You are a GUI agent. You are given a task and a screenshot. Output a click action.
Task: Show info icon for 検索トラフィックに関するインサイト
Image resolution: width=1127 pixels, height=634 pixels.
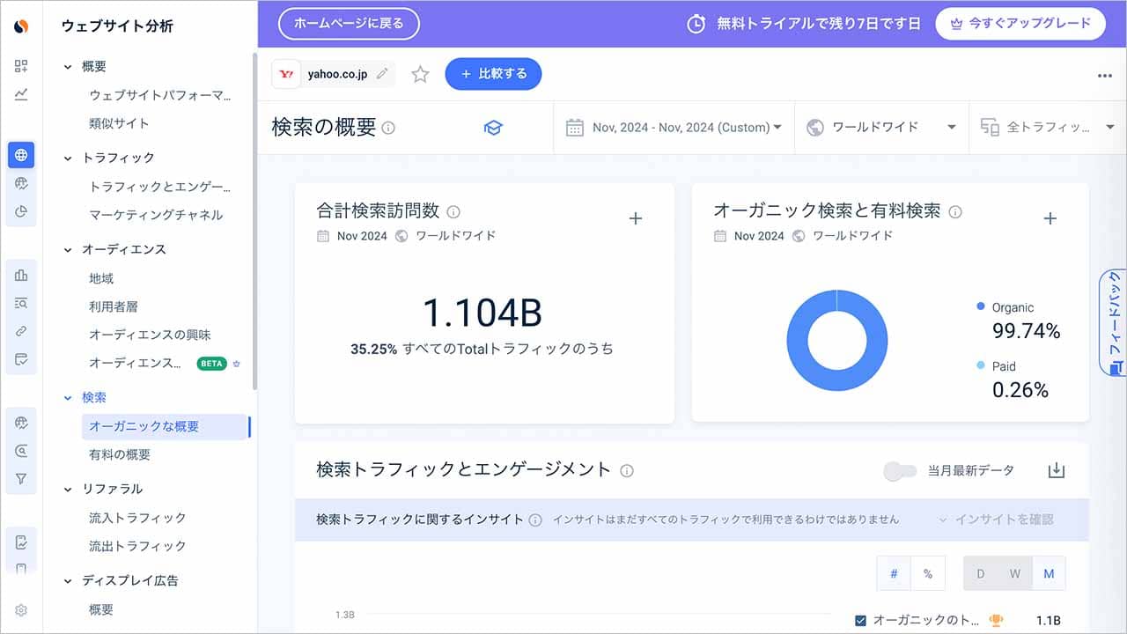point(534,520)
